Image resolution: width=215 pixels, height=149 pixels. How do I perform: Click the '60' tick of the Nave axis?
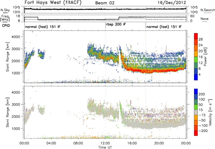192,16
